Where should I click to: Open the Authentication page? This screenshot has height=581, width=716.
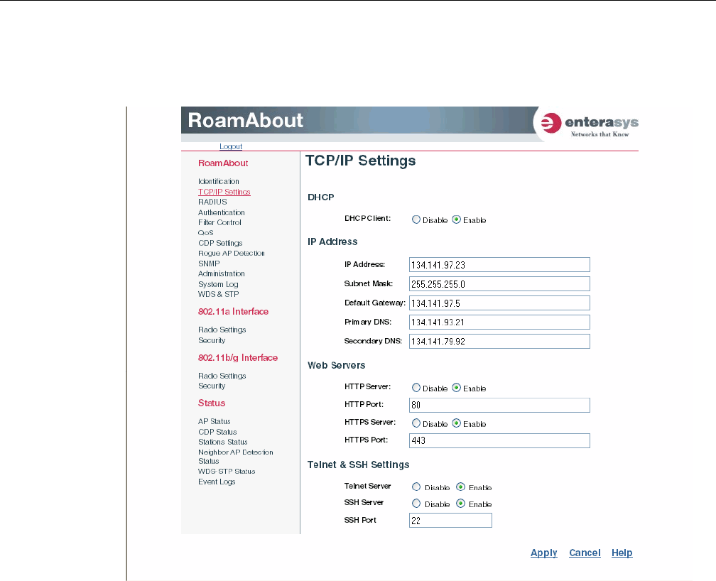click(x=222, y=212)
